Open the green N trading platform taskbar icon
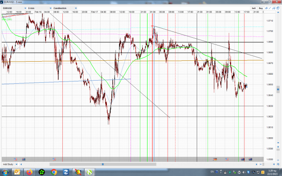The height and width of the screenshot is (176, 282). (89, 172)
